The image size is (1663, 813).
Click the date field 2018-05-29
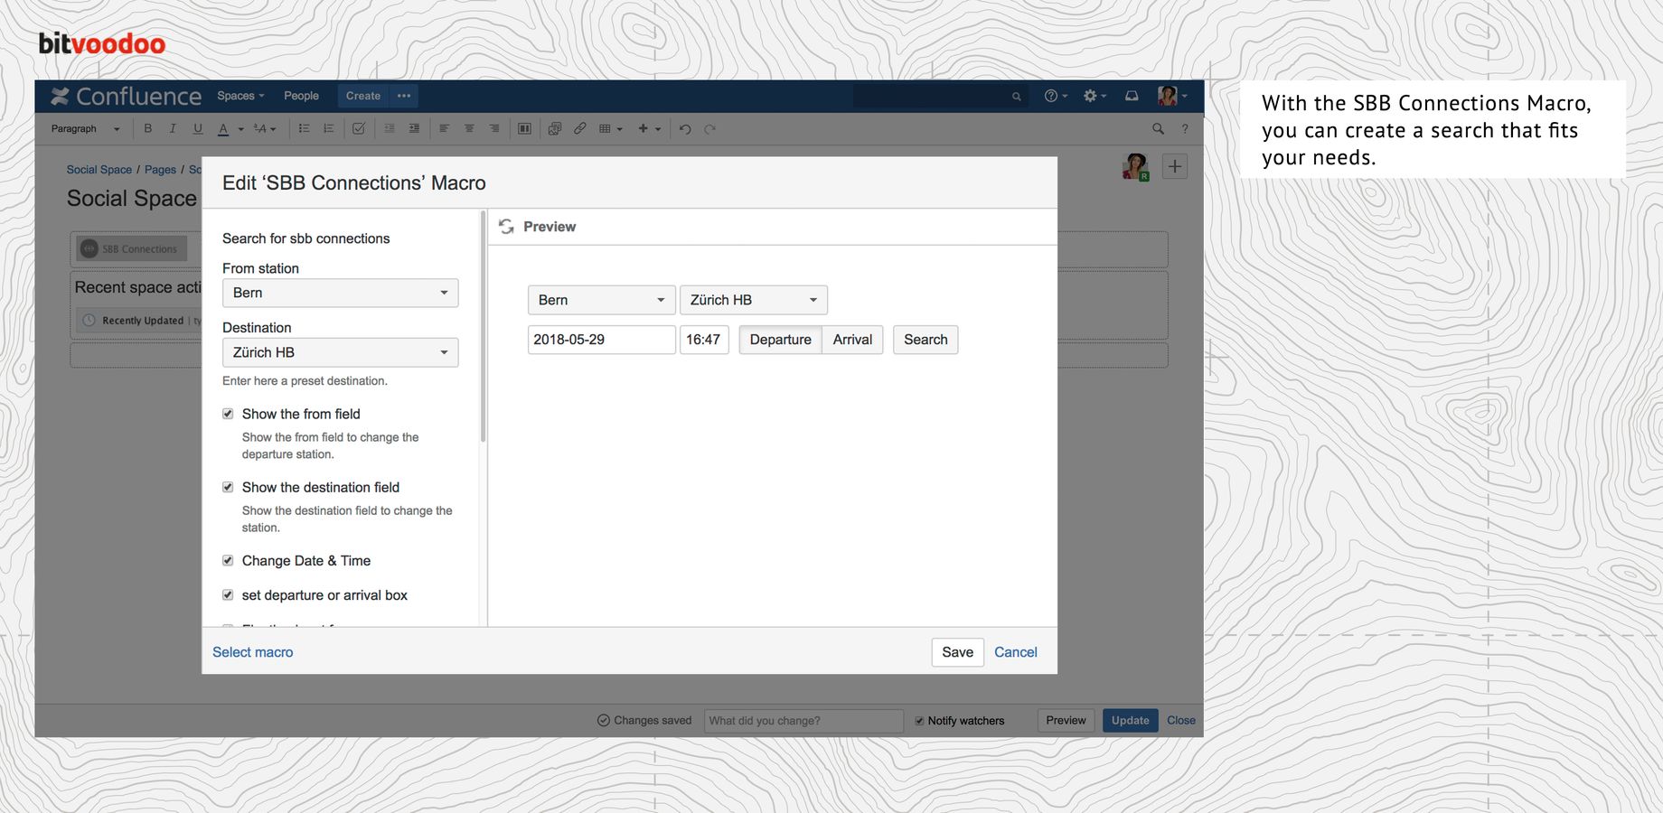(602, 340)
